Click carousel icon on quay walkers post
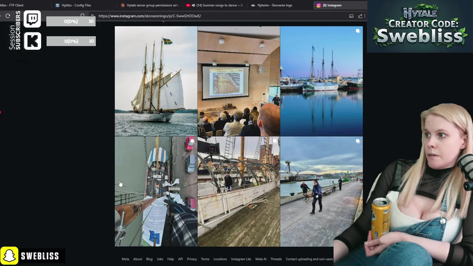This screenshot has height=266, width=473. (358, 141)
